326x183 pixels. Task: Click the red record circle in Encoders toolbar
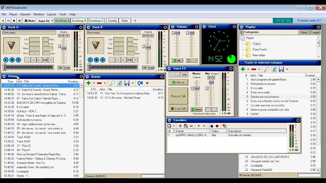click(217, 126)
